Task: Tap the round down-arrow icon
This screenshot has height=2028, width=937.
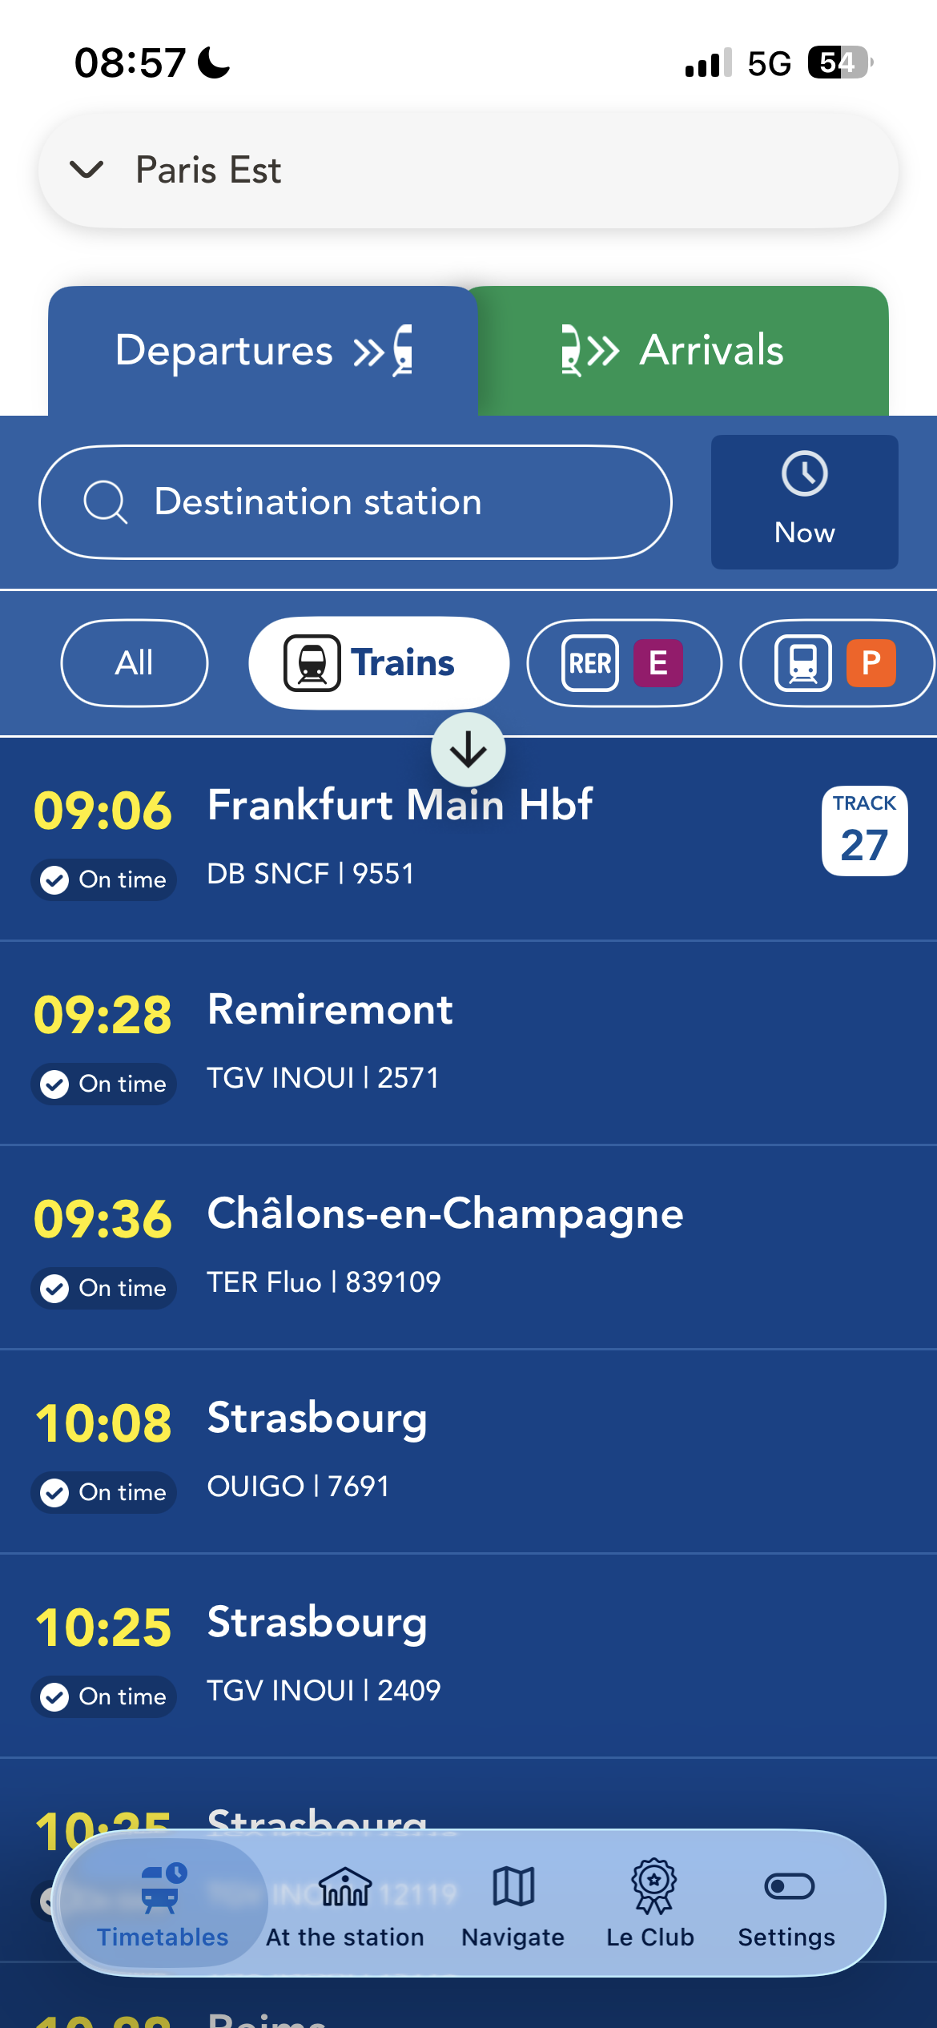Action: click(x=468, y=750)
